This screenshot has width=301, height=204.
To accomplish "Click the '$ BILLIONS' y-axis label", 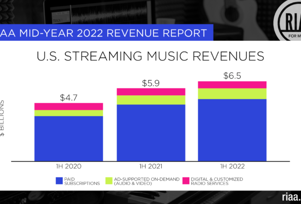I will point(2,118).
